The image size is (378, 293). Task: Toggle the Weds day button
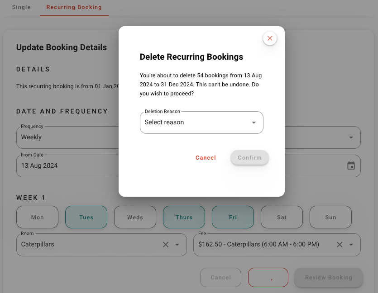click(135, 217)
